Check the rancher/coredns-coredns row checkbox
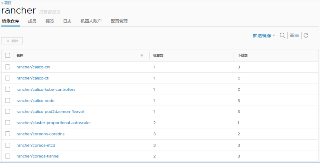The width and height of the screenshot is (320, 163). tap(8, 134)
